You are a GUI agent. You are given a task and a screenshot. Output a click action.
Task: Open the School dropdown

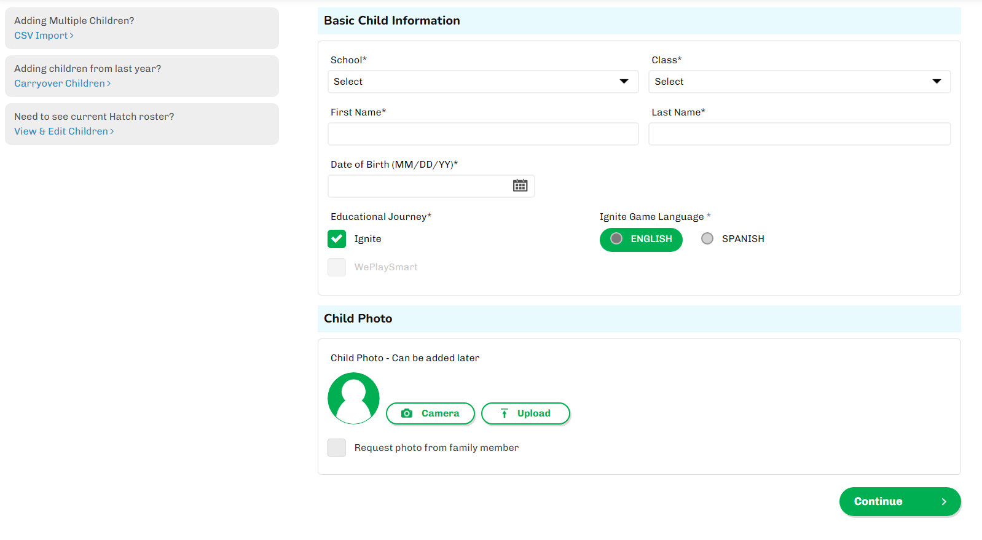tap(483, 82)
